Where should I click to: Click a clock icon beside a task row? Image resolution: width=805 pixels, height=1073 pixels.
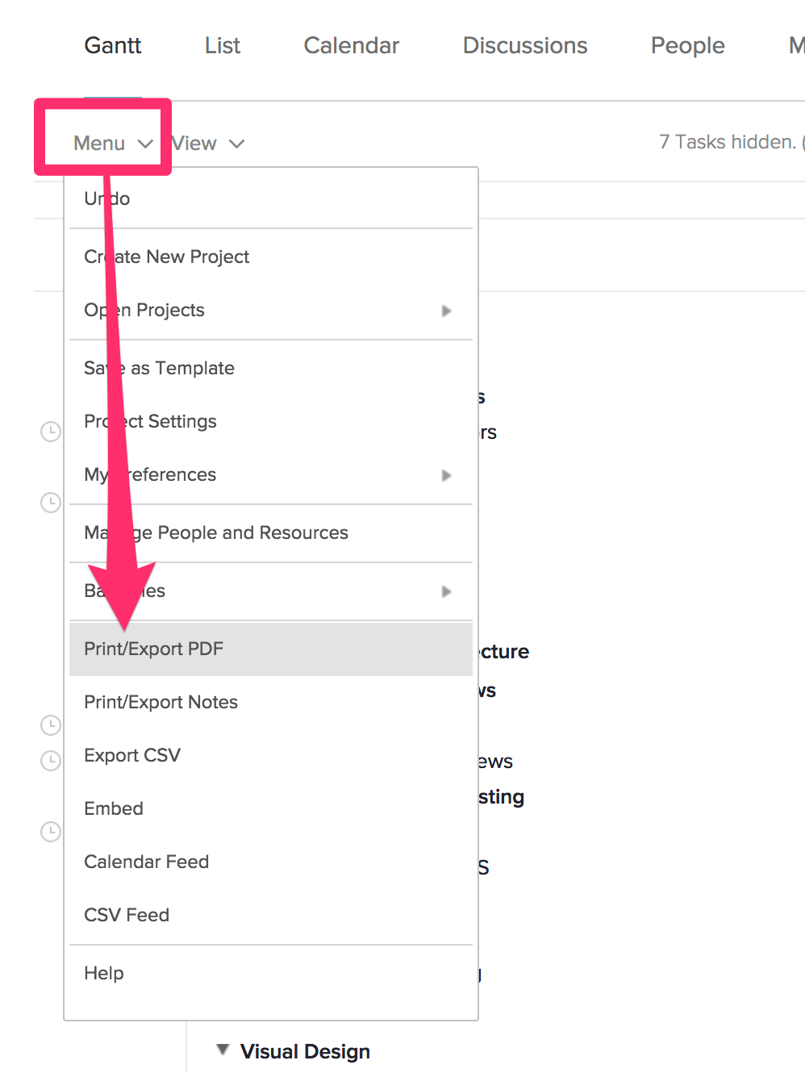pyautogui.click(x=50, y=431)
